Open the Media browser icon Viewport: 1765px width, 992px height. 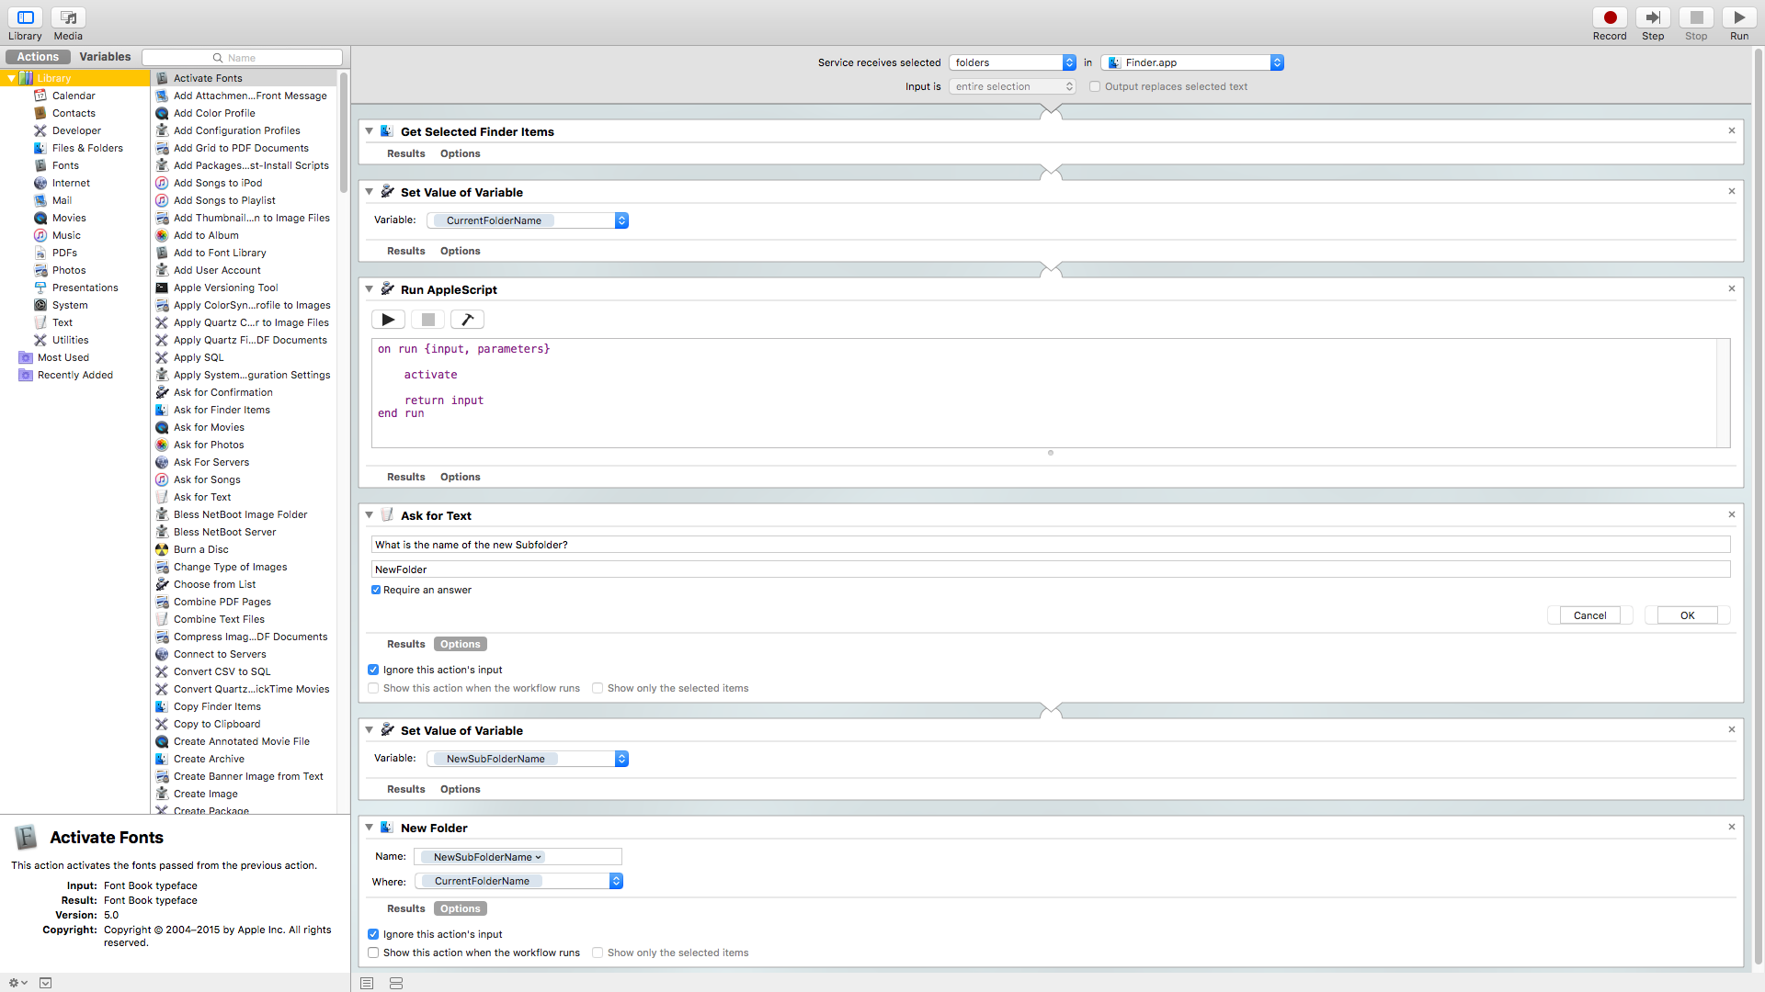68,18
